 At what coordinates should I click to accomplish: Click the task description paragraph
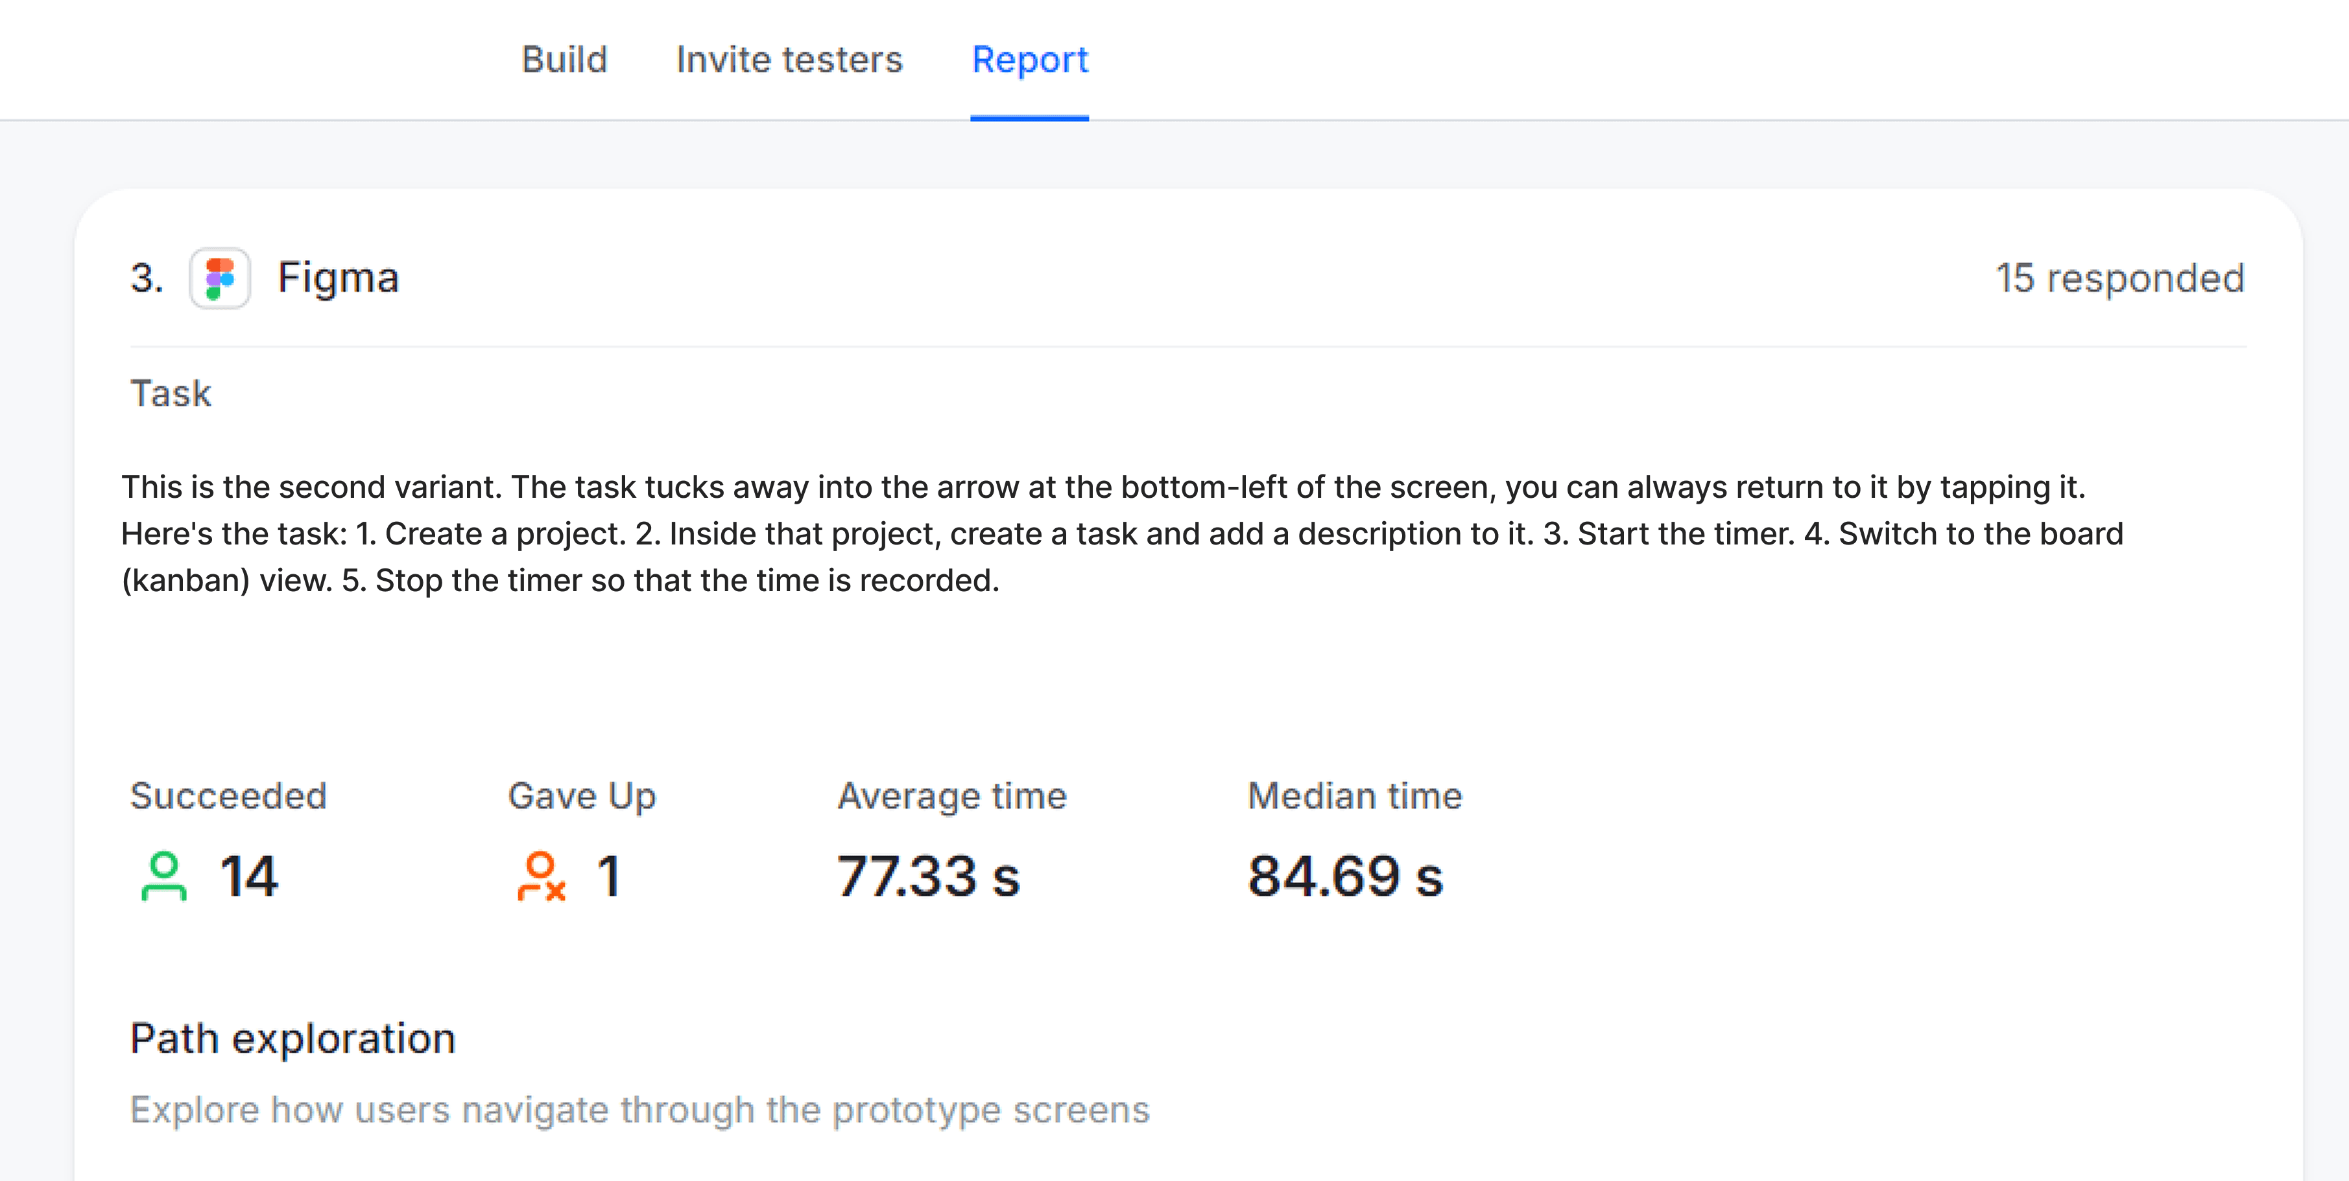[1123, 534]
